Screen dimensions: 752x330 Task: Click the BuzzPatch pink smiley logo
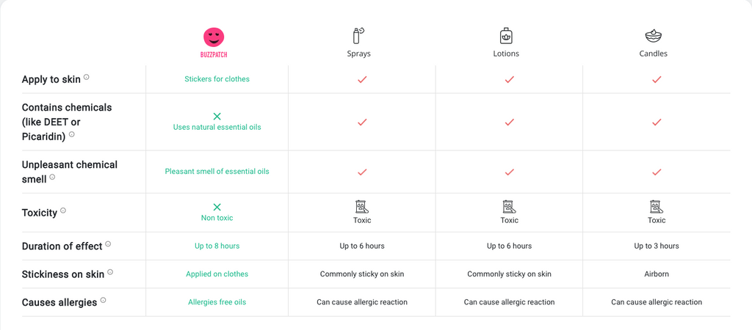(214, 37)
